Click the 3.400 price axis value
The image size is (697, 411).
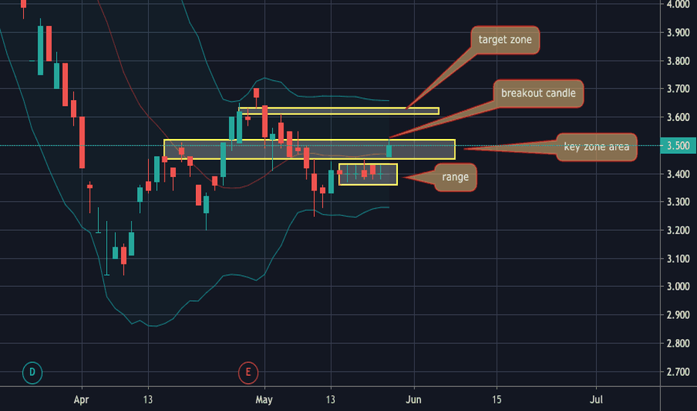tap(678, 173)
